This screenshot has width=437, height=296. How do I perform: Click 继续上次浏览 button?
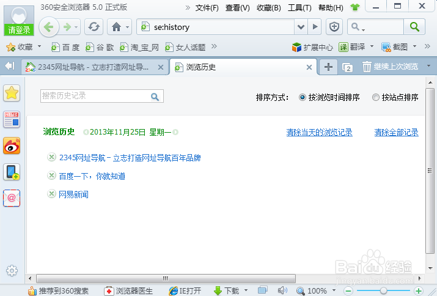pos(396,67)
